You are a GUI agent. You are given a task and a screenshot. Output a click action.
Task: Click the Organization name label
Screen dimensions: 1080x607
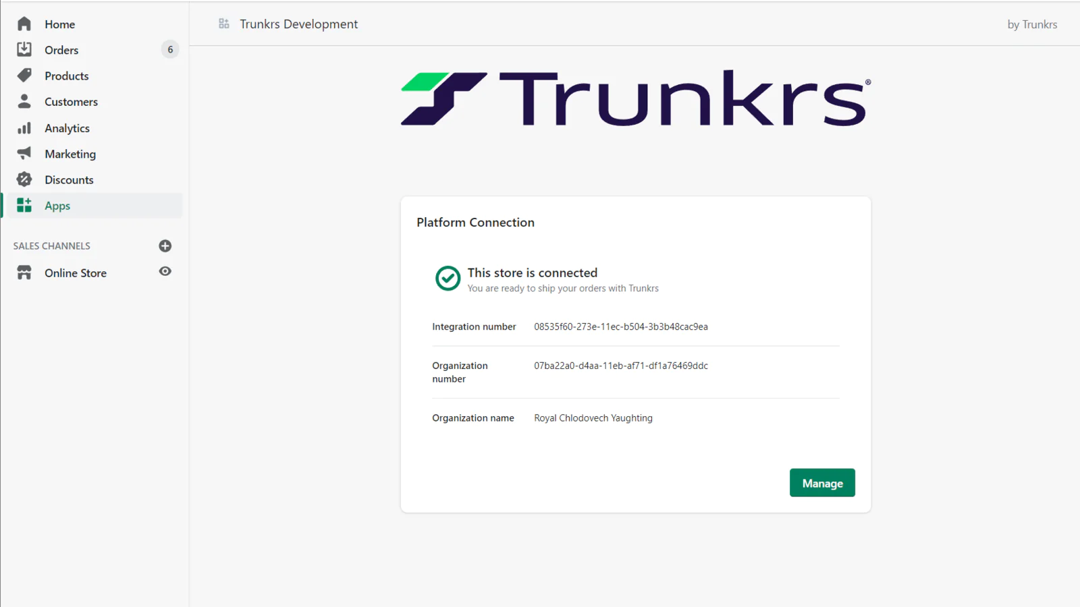(473, 418)
